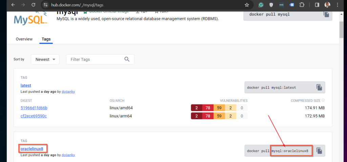Click the VULNERABILITIES column header

(x=234, y=100)
